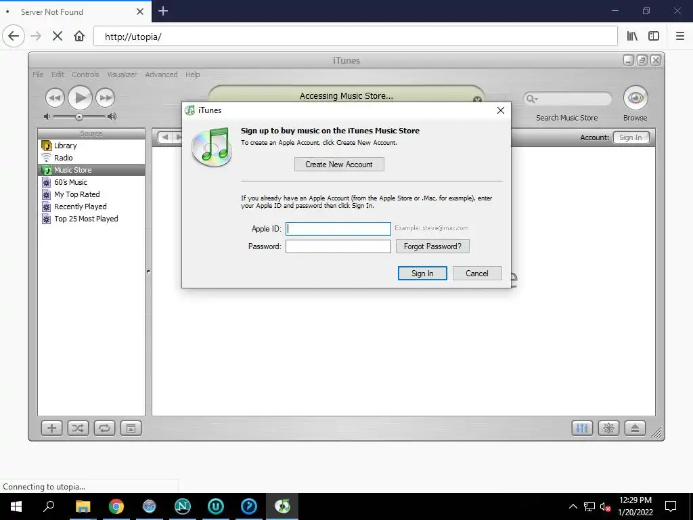
Task: Turn on the visualizer flower button
Action: (x=608, y=428)
